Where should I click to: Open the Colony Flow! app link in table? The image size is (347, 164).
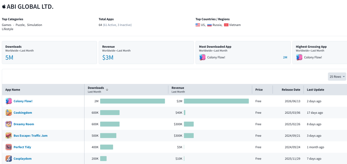coord(23,101)
